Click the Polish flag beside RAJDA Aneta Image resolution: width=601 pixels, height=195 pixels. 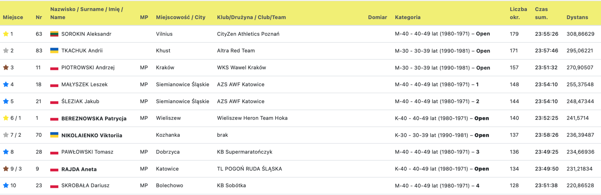[54, 169]
